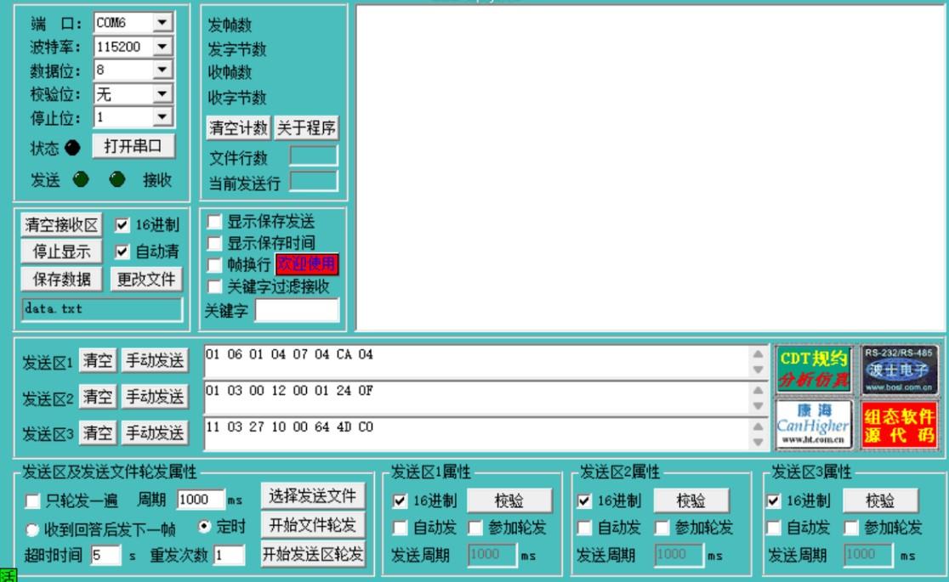This screenshot has height=582, width=949.
Task: Uncheck the 16进制 receive display checkbox
Action: (122, 225)
